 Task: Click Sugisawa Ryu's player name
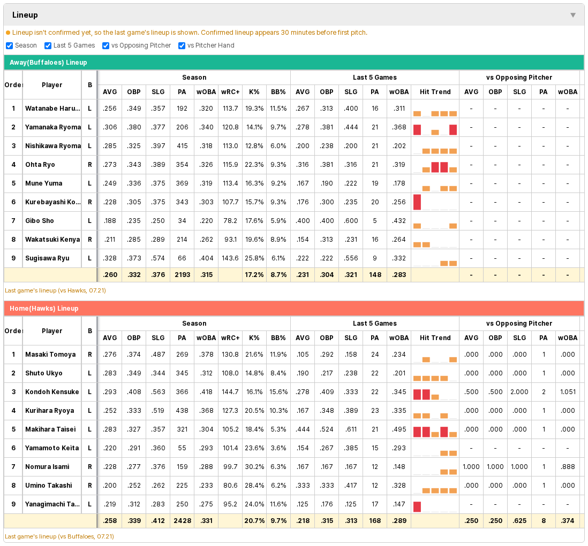coord(47,258)
